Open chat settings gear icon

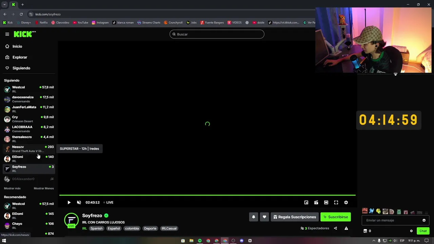coord(411,231)
